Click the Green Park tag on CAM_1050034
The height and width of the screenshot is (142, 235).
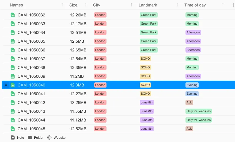coord(149,33)
